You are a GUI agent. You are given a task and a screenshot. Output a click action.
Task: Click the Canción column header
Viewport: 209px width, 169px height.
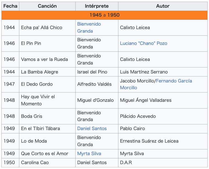pyautogui.click(x=47, y=6)
